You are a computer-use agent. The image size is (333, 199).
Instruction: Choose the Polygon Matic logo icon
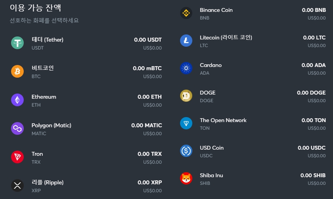(x=18, y=129)
